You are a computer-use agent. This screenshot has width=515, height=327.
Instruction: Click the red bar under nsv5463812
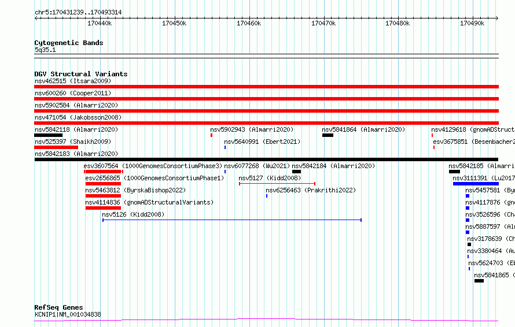pyautogui.click(x=103, y=196)
